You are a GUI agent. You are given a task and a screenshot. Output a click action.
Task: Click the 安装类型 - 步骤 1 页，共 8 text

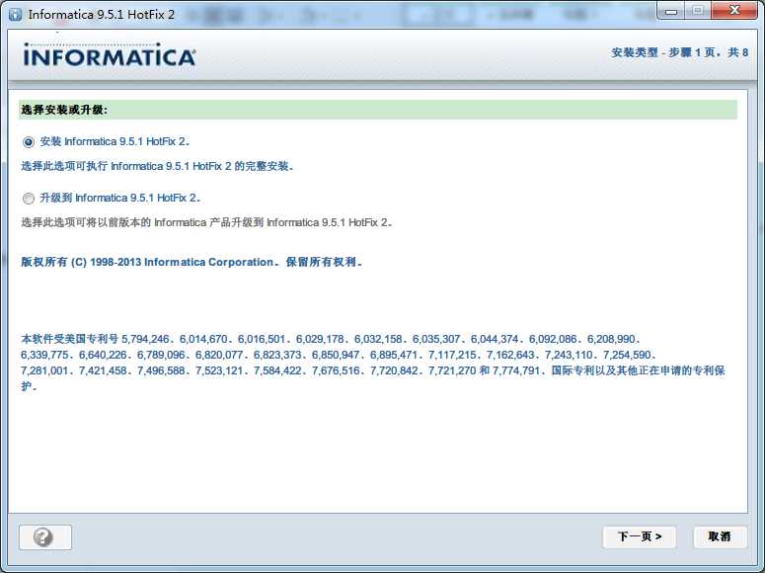(680, 52)
